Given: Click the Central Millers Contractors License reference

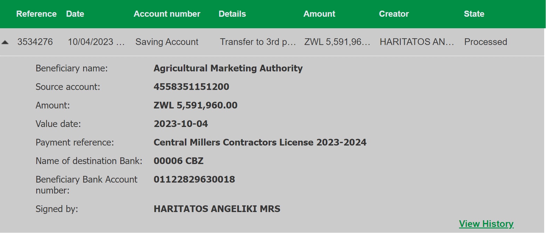Looking at the screenshot, I should click(260, 142).
